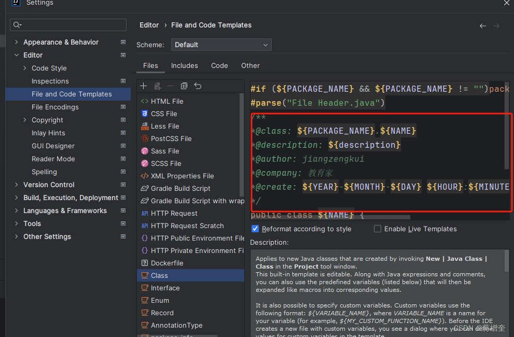Switch to the Files tab
Screen dimensions: 514x337
click(x=150, y=65)
